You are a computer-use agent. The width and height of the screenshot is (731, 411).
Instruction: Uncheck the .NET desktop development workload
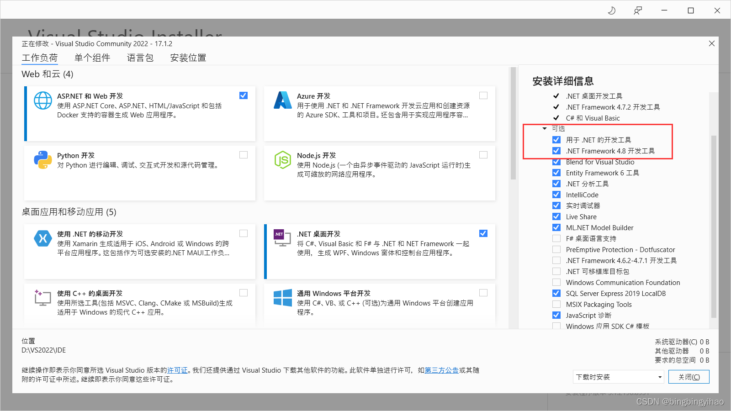(x=483, y=233)
